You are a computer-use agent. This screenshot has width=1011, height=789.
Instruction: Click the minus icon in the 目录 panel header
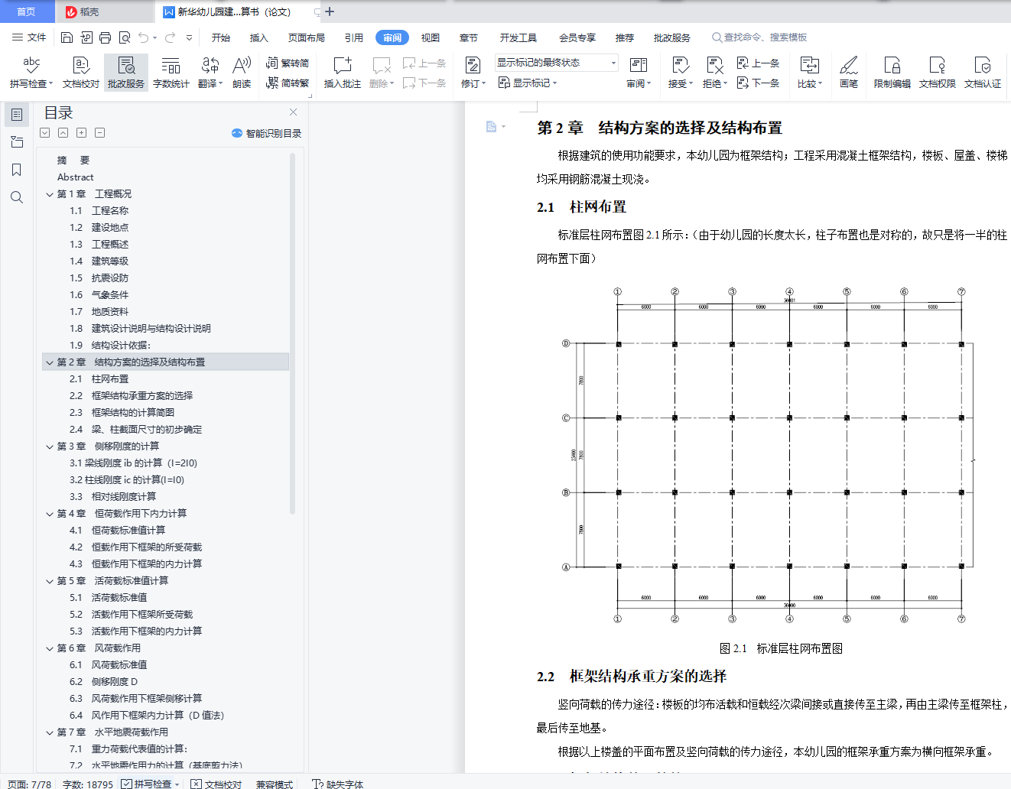click(x=99, y=133)
